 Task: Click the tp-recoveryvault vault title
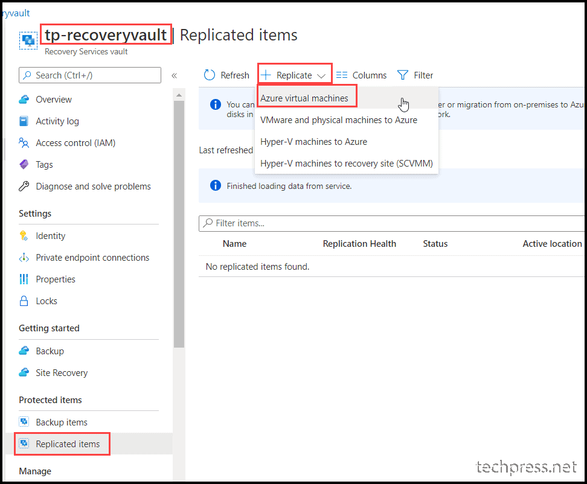[x=106, y=35]
